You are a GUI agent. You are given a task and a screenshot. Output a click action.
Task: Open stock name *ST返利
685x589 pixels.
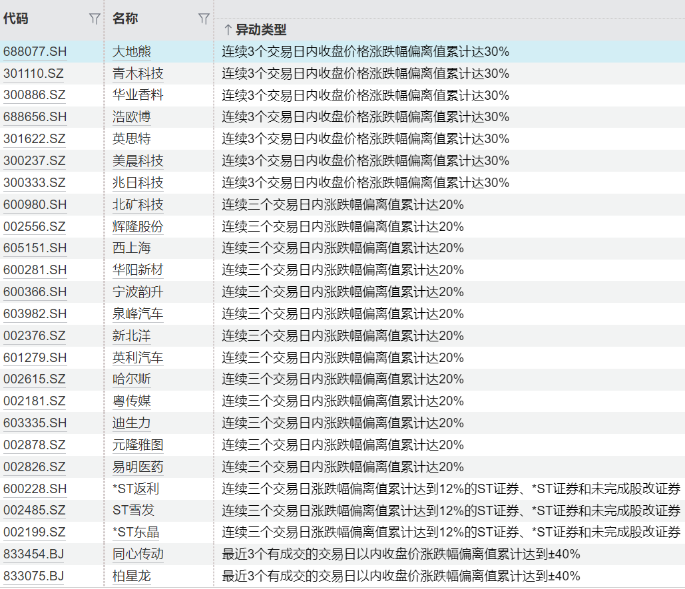[135, 489]
